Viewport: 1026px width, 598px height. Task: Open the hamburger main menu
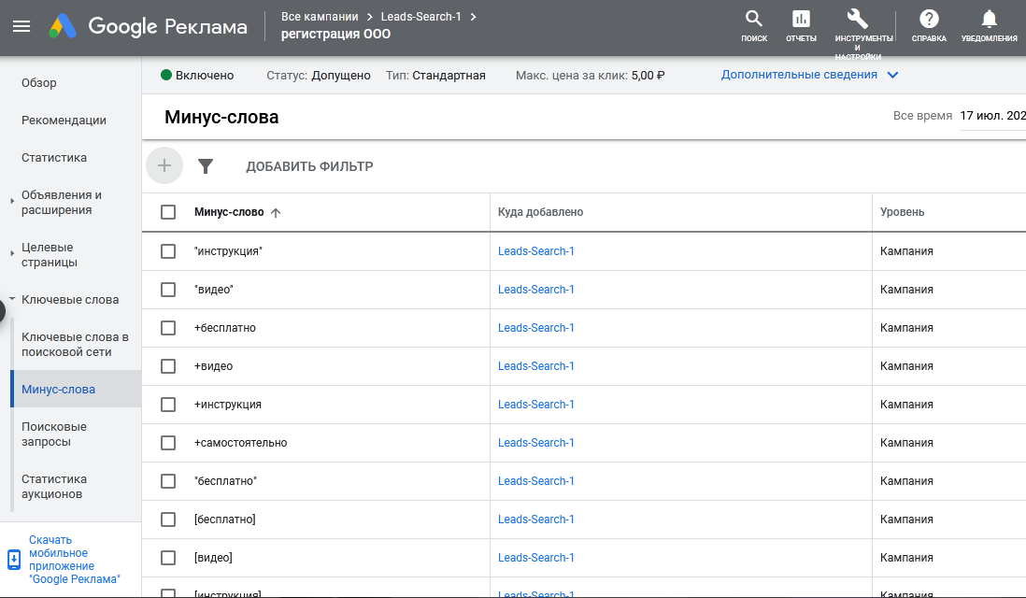coord(21,26)
